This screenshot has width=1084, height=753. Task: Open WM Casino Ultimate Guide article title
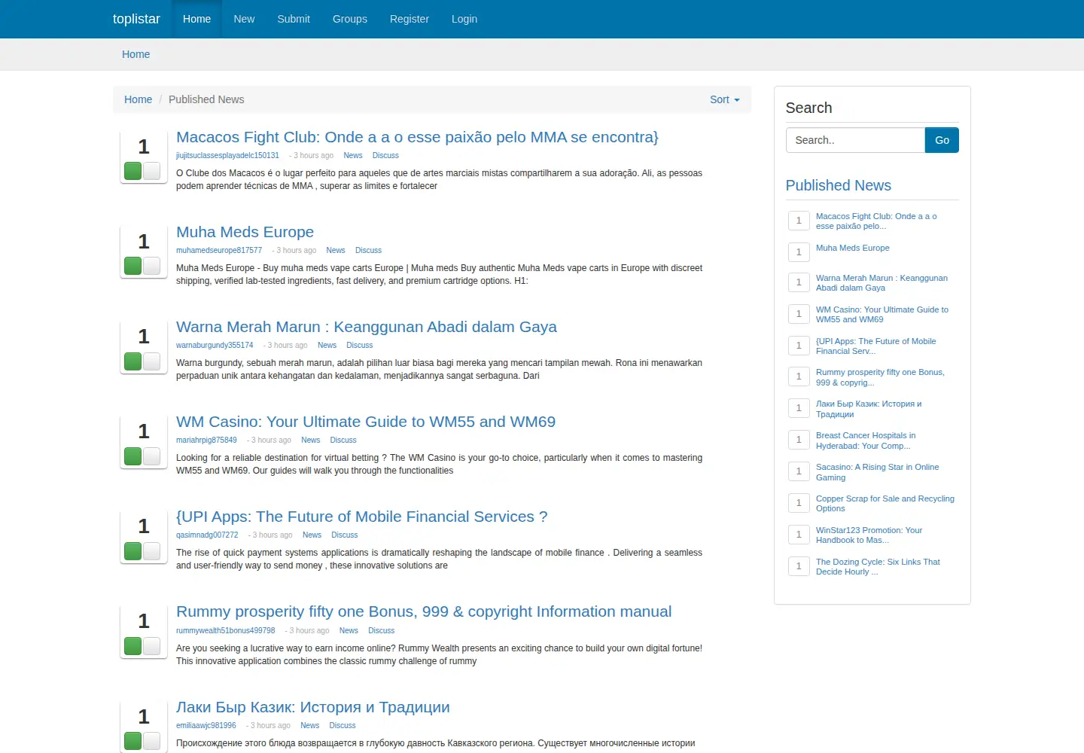point(366,422)
